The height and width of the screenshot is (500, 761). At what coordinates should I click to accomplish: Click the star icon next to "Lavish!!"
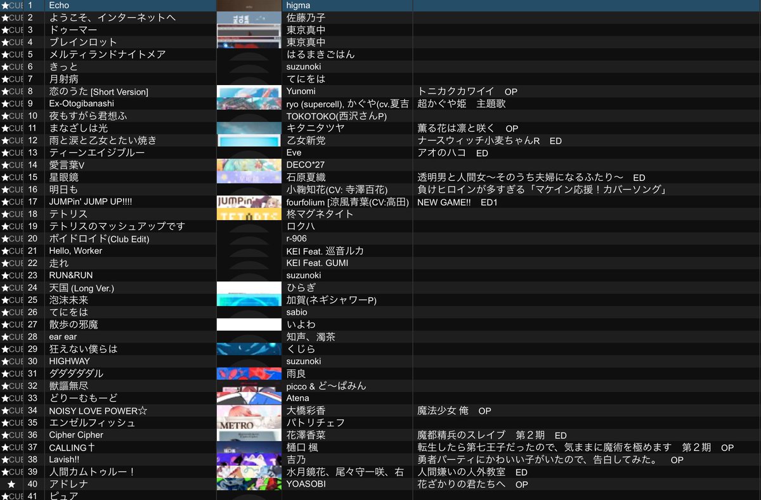pyautogui.click(x=5, y=459)
